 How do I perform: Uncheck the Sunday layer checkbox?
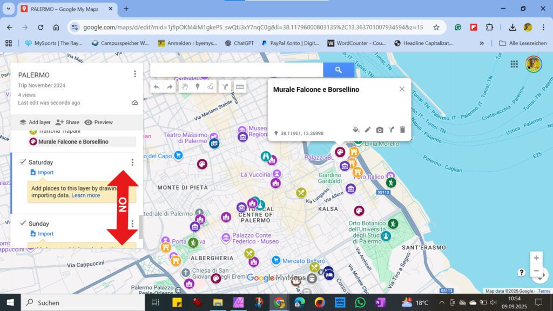23,223
